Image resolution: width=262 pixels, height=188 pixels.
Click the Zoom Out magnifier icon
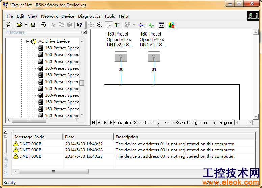(99, 25)
